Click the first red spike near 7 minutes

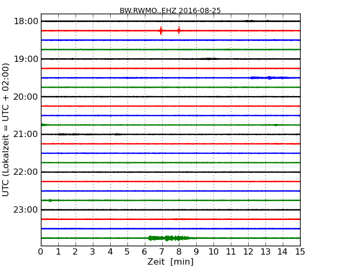(161, 30)
